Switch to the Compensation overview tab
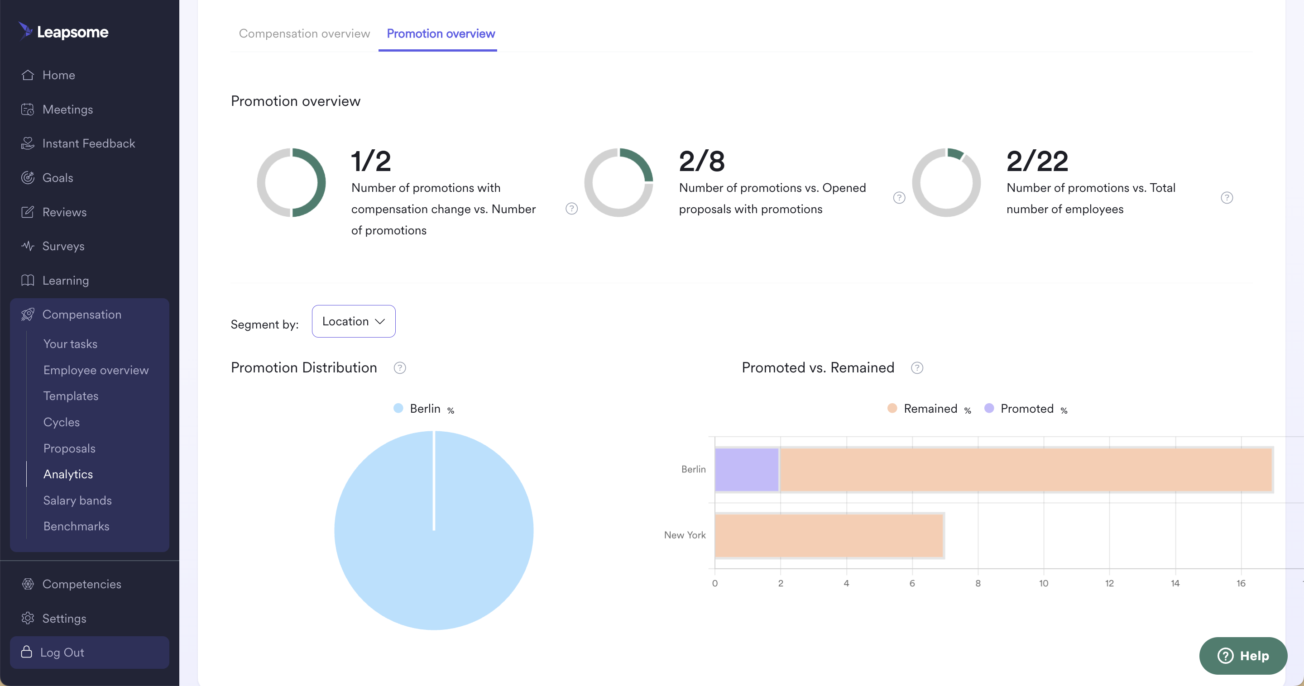The width and height of the screenshot is (1304, 686). click(x=304, y=33)
